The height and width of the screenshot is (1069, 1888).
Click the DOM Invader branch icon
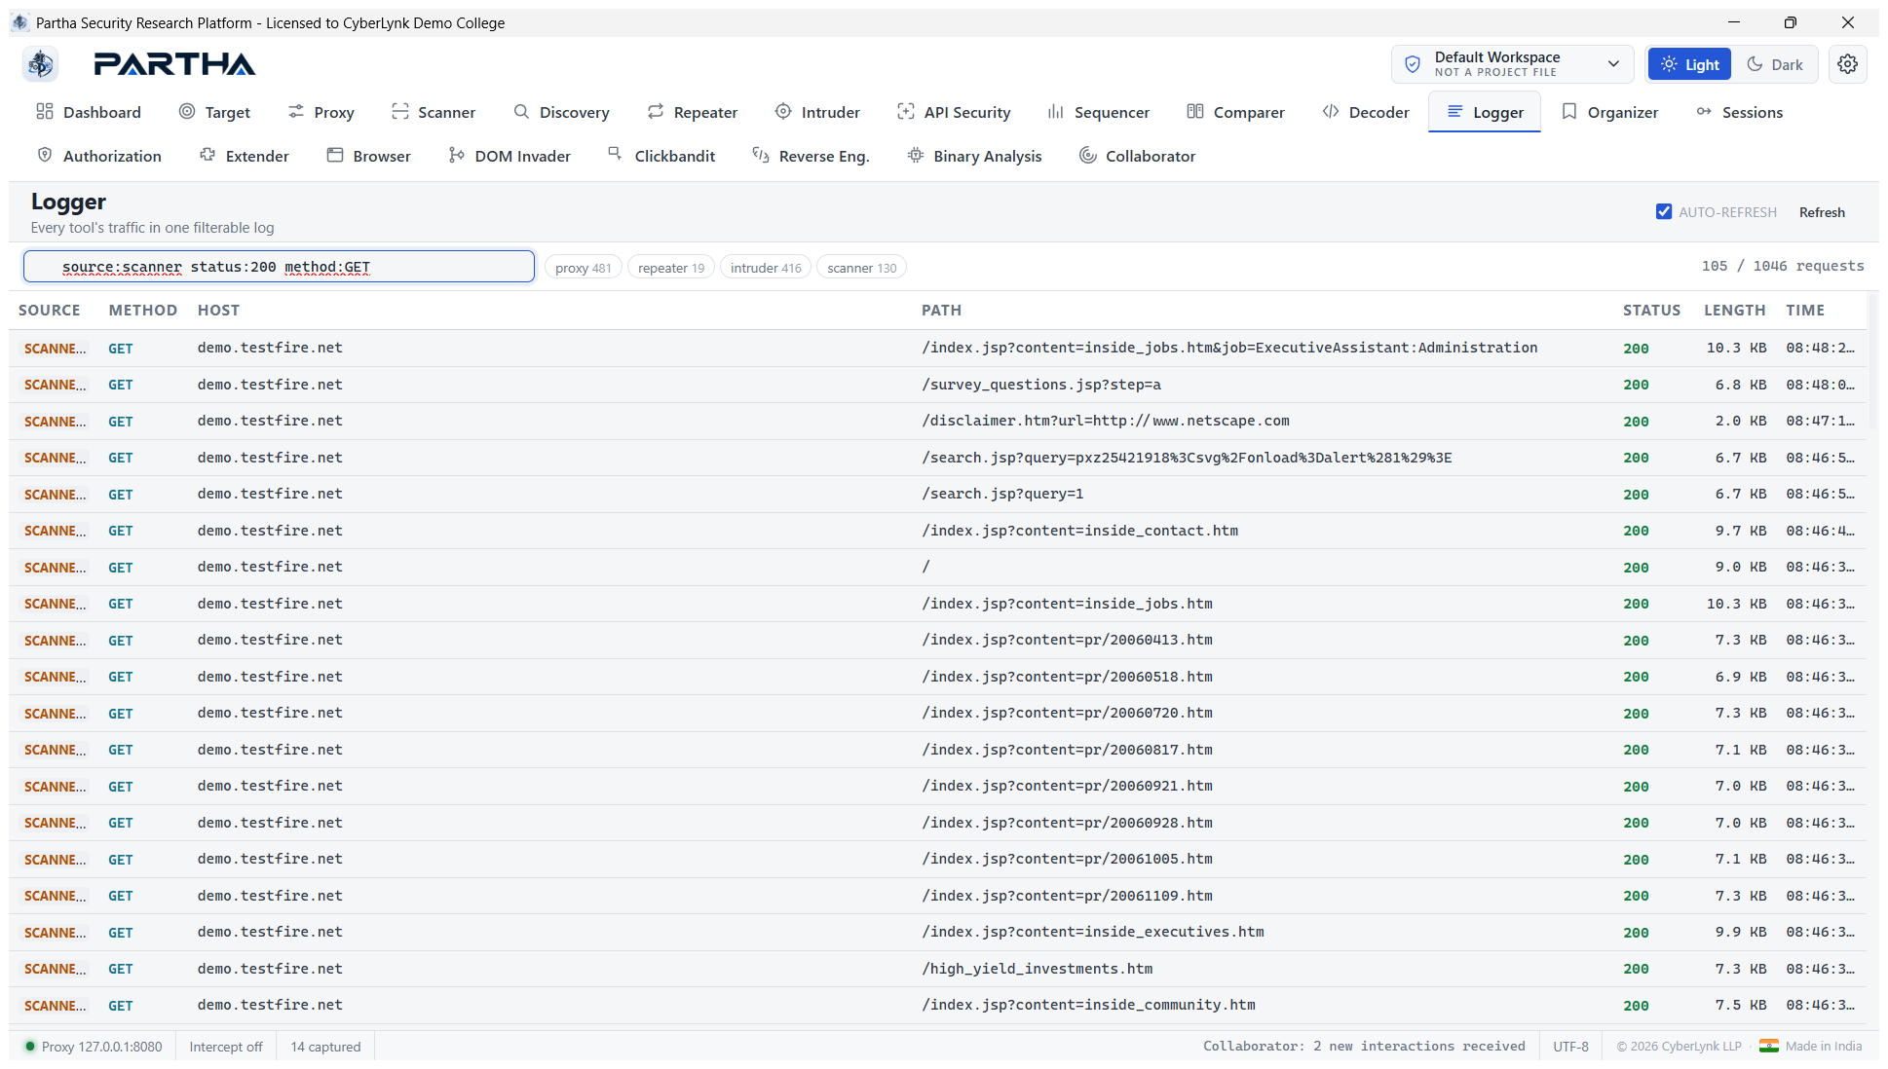(x=457, y=156)
